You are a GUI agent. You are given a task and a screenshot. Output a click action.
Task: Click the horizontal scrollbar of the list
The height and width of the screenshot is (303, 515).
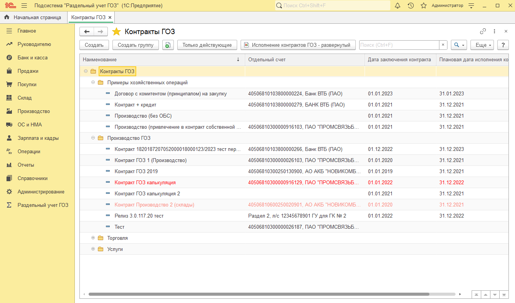tap(258, 294)
